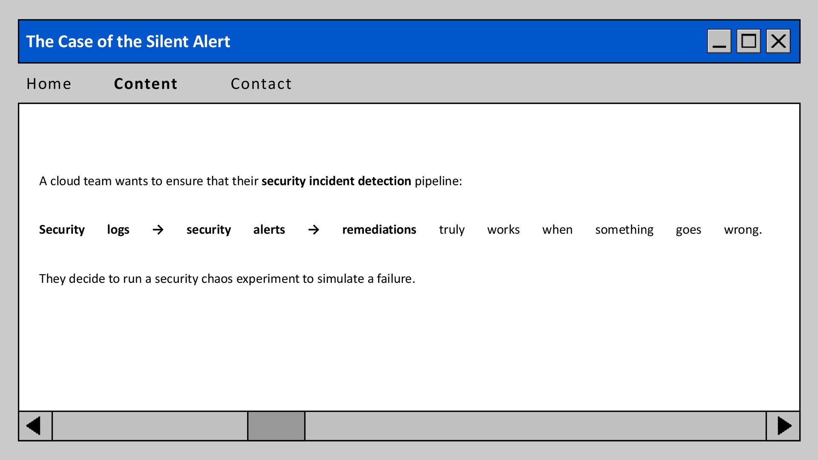Minimize the window
The image size is (818, 460).
(719, 41)
